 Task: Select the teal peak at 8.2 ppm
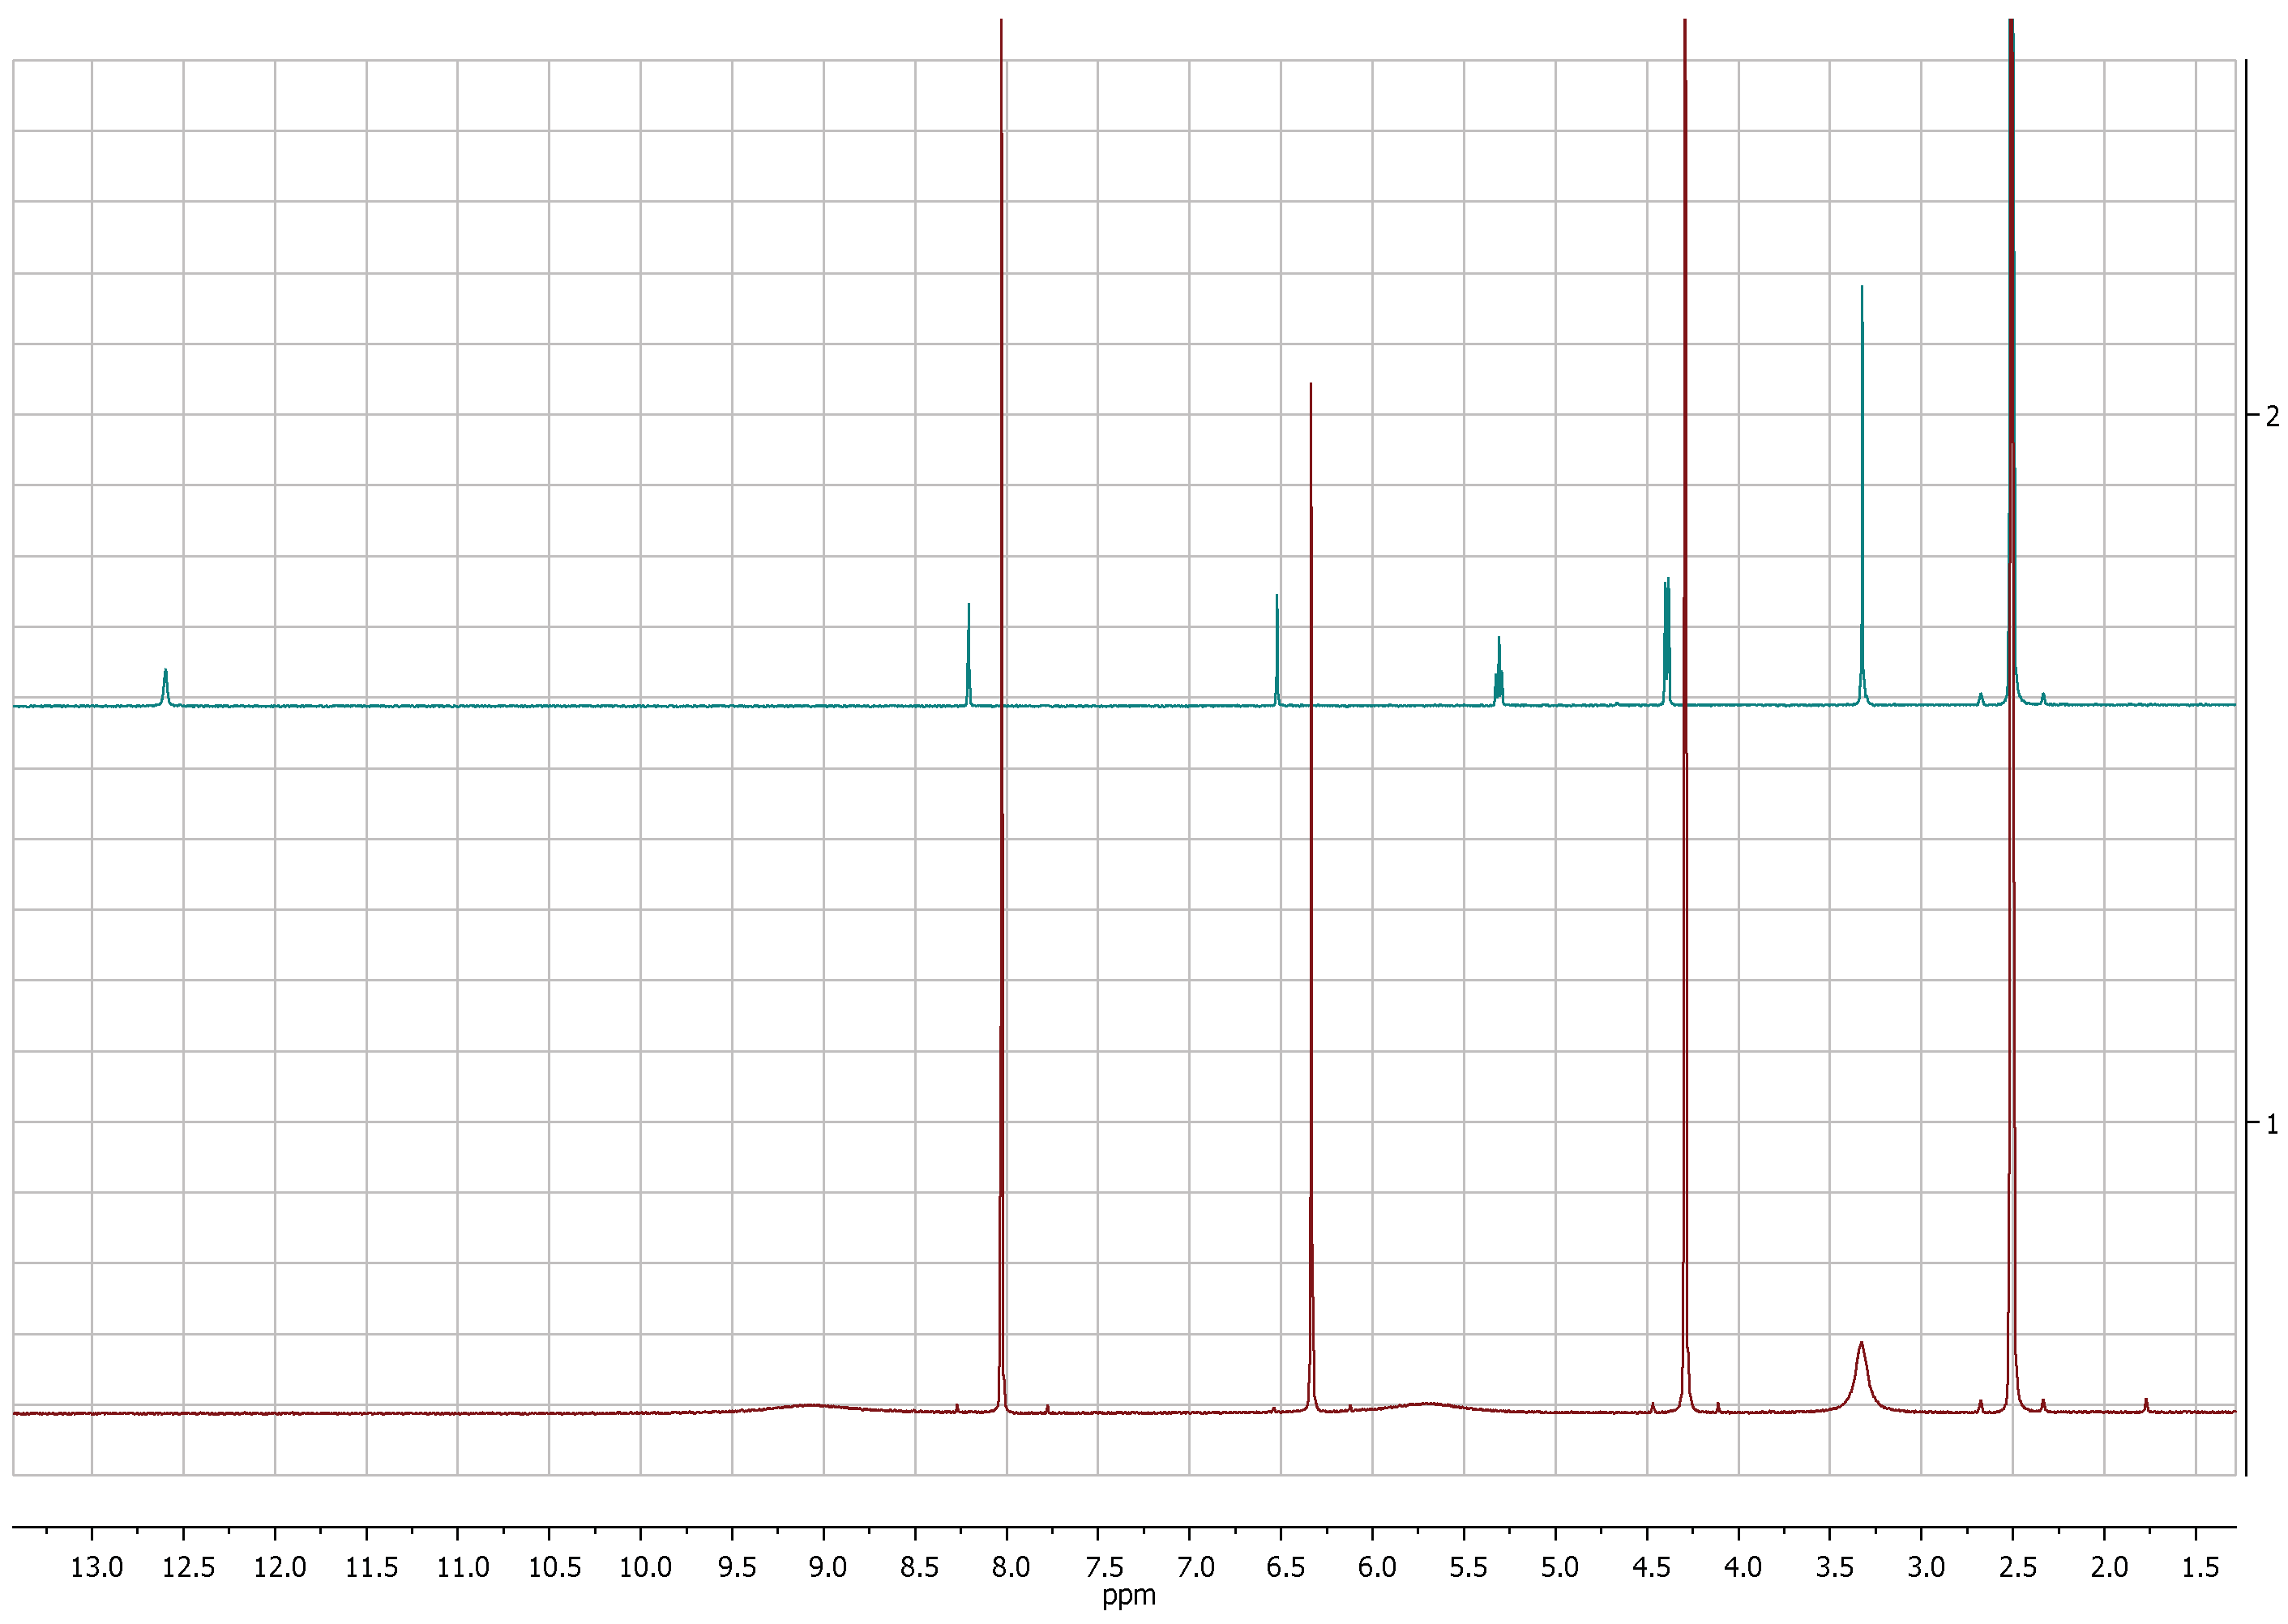[x=968, y=640]
